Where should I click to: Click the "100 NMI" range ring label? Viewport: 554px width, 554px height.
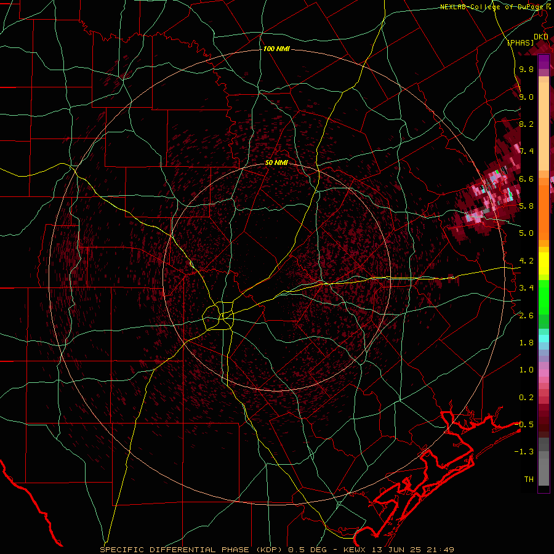276,49
